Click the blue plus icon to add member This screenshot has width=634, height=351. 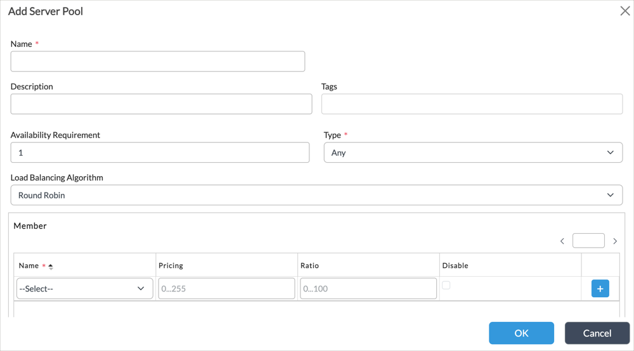[600, 288]
